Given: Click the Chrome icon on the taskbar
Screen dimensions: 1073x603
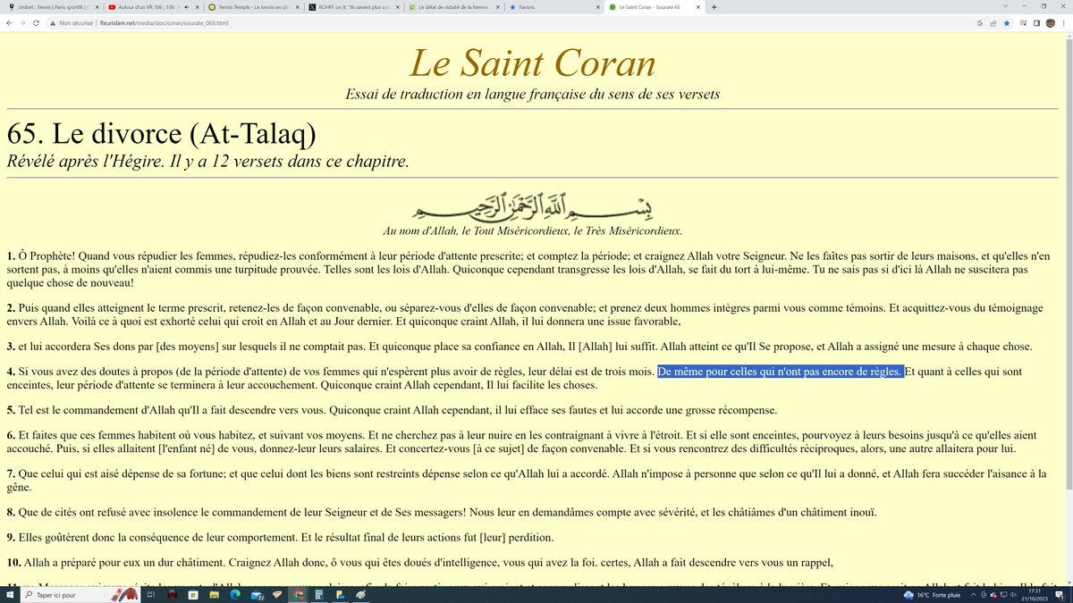Looking at the screenshot, I should click(298, 594).
